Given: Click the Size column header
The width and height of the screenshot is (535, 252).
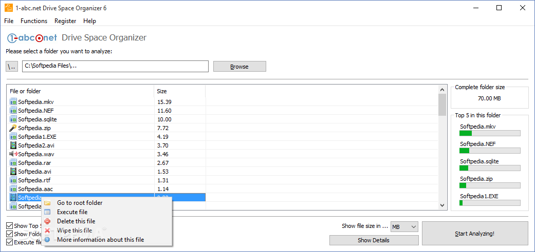Looking at the screenshot, I should (x=179, y=91).
